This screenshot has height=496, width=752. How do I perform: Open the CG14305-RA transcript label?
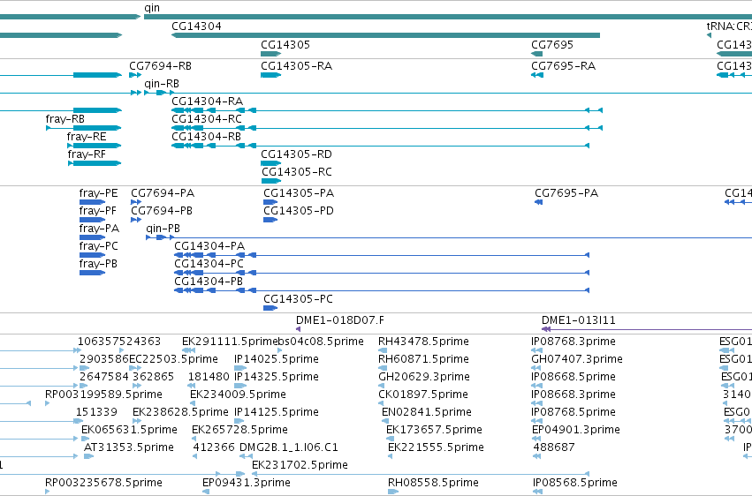[296, 66]
